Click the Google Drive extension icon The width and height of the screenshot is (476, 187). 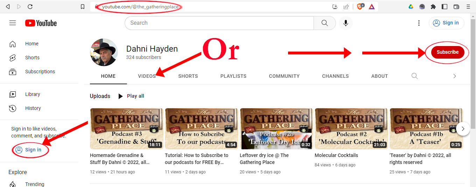point(411,7)
